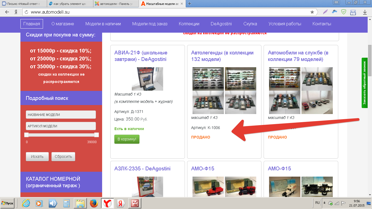Click the price slider right handle at 39000
This screenshot has width=372, height=209.
pyautogui.click(x=96, y=135)
